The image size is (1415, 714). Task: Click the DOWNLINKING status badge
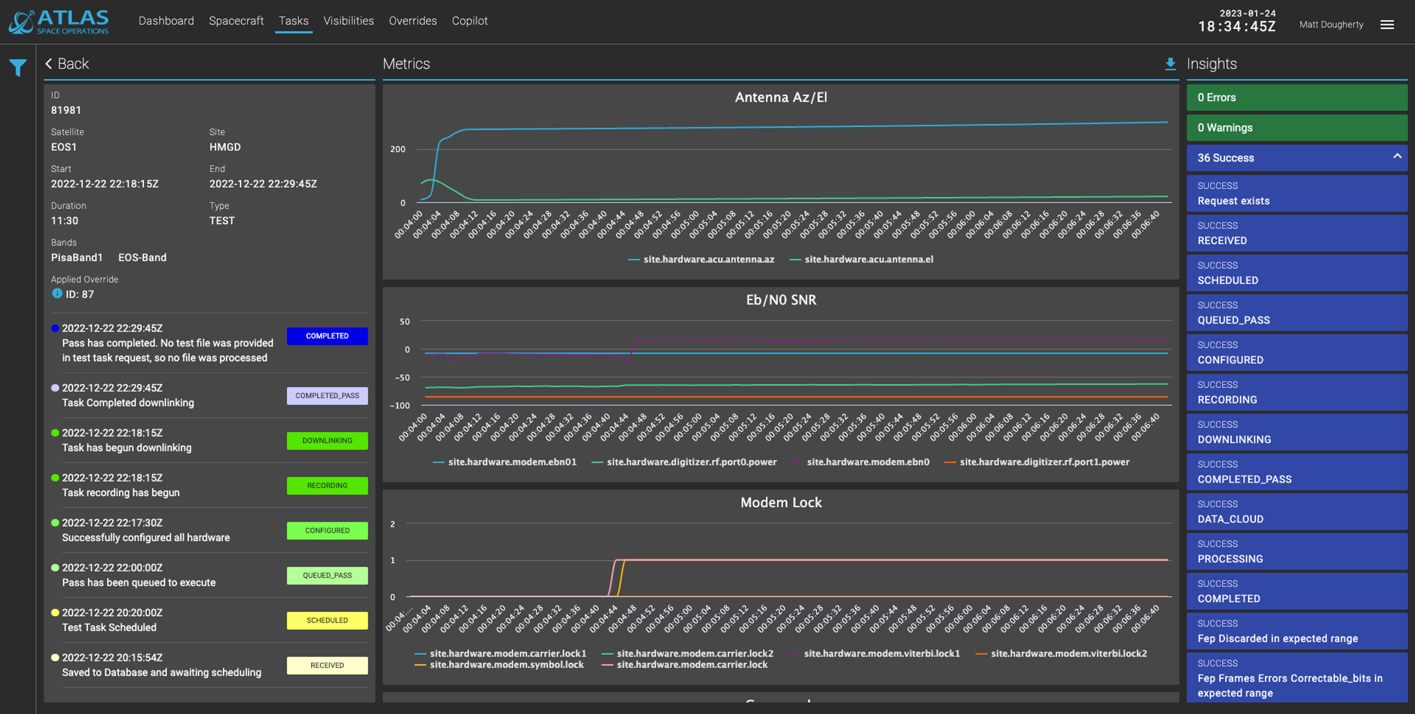[327, 440]
